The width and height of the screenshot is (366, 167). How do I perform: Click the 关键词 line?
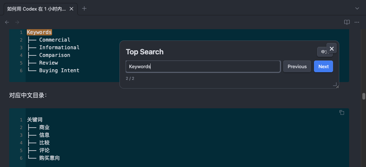(34, 120)
